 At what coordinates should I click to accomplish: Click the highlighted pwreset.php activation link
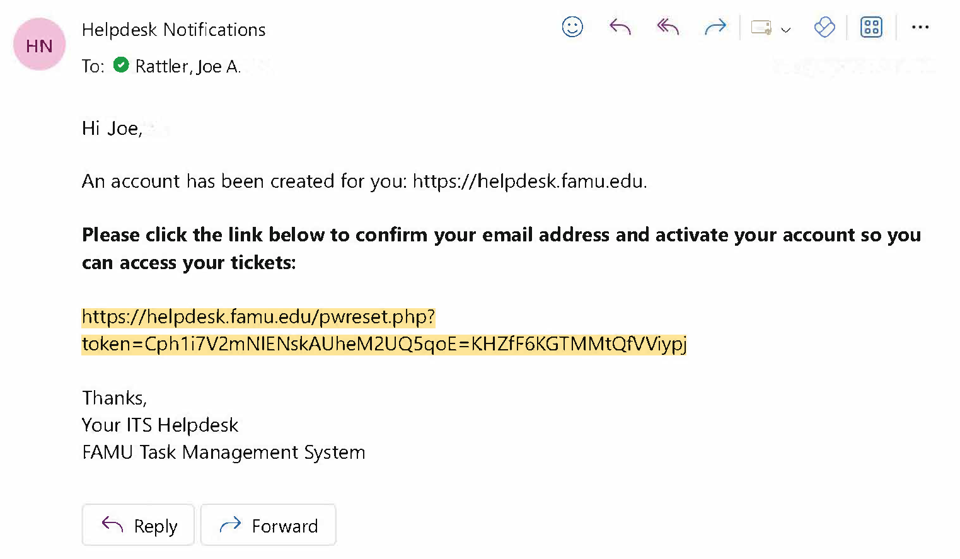coord(258,316)
